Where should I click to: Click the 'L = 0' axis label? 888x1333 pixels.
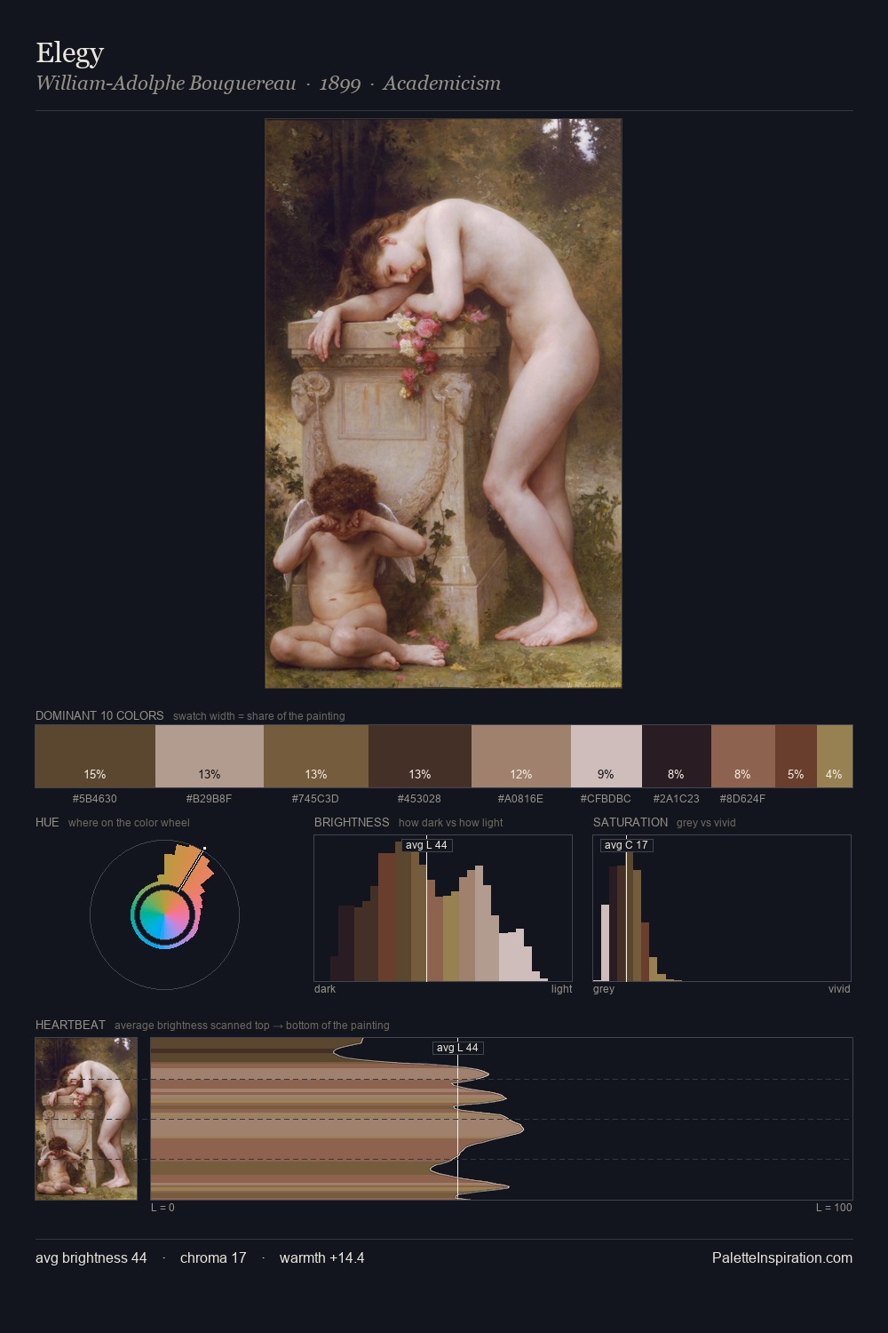pyautogui.click(x=163, y=1208)
